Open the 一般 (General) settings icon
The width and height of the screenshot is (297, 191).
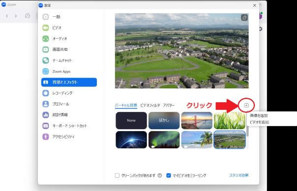[x=45, y=17]
